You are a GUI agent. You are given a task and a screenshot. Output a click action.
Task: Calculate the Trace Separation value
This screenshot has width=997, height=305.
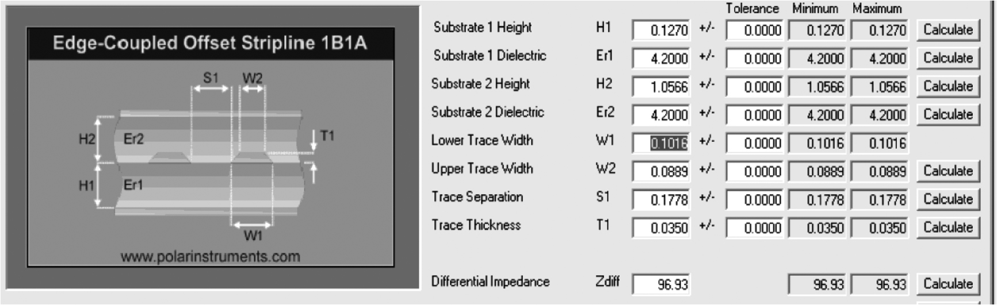pos(948,199)
